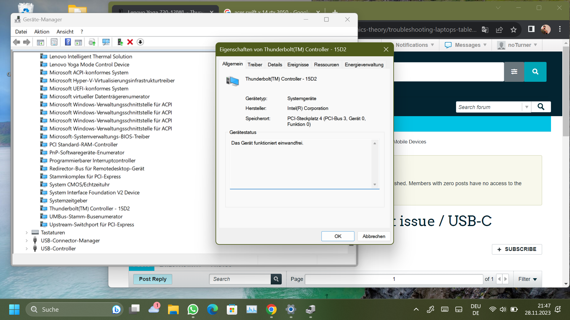Click the bookmark star icon in Chrome
The height and width of the screenshot is (320, 570).
(514, 30)
